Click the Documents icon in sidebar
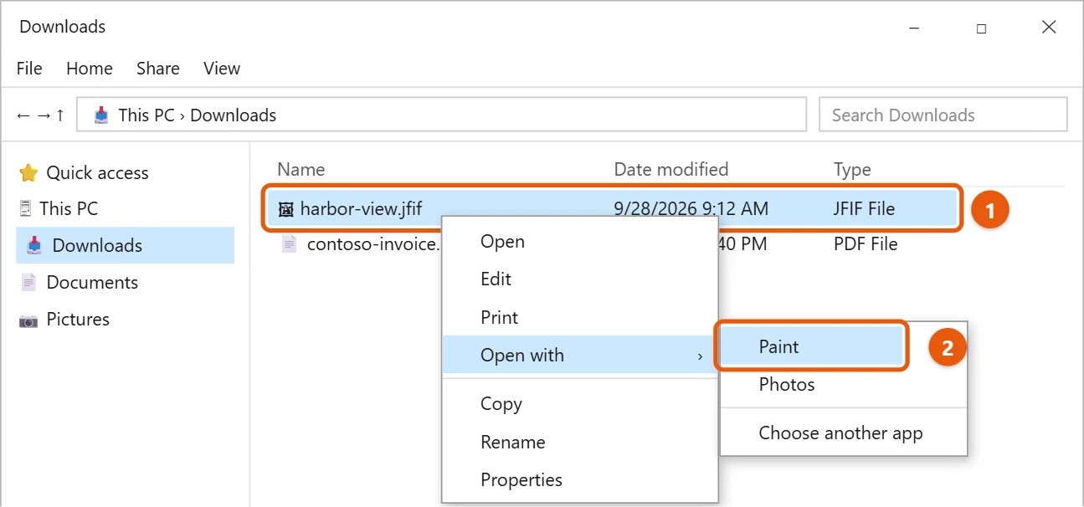The height and width of the screenshot is (507, 1084). click(x=28, y=283)
